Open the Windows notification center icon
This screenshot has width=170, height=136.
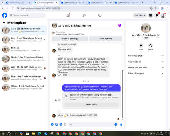tap(166, 133)
